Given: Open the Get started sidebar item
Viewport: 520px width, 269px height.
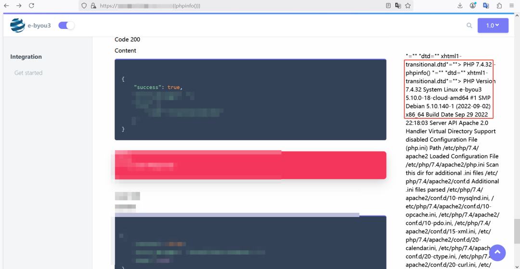Looking at the screenshot, I should pyautogui.click(x=28, y=73).
